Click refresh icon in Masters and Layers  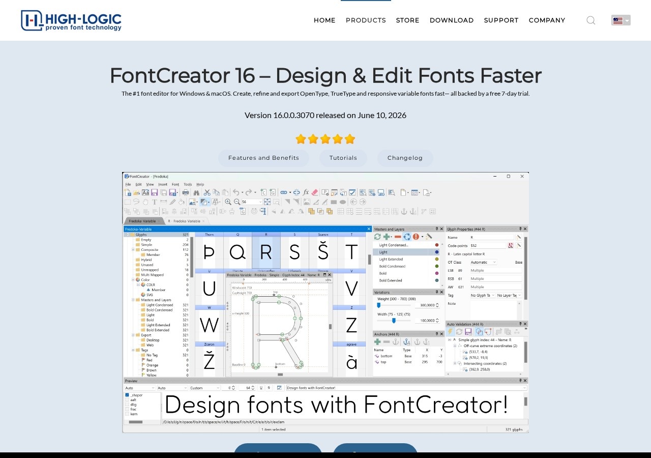[x=377, y=237]
